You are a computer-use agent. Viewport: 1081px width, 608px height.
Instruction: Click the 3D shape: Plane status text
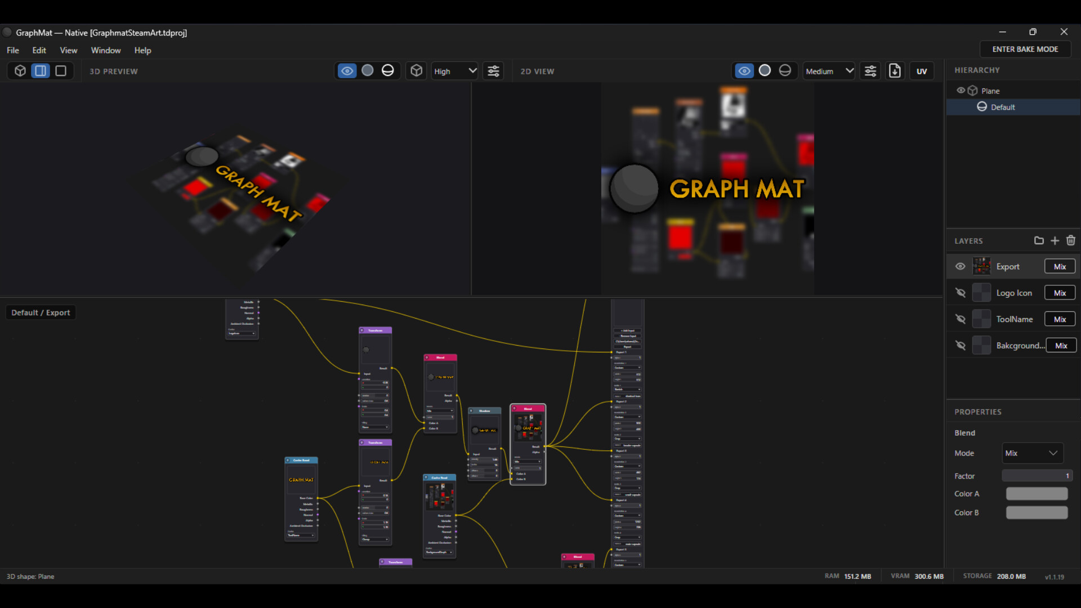[30, 576]
